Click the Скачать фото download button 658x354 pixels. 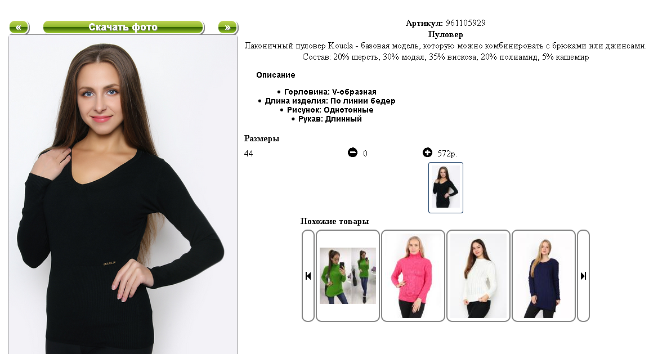coord(123,27)
